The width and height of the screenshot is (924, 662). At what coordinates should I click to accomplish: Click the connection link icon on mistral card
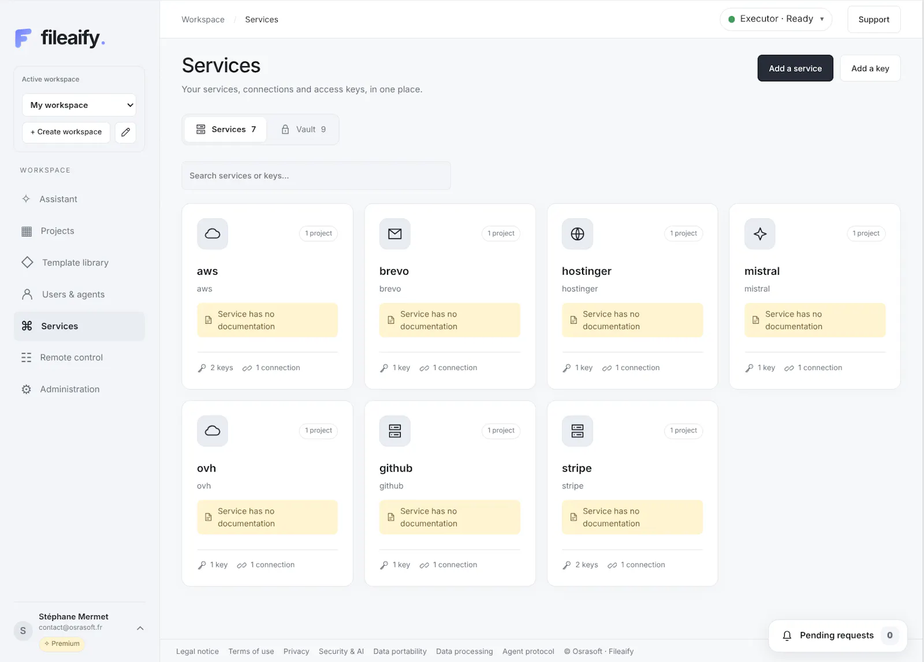pyautogui.click(x=789, y=368)
